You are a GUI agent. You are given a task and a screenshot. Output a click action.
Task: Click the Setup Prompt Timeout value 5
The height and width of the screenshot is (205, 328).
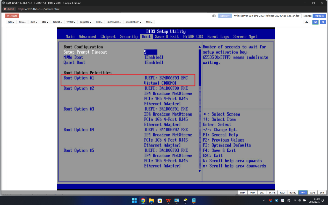pyautogui.click(x=150, y=52)
